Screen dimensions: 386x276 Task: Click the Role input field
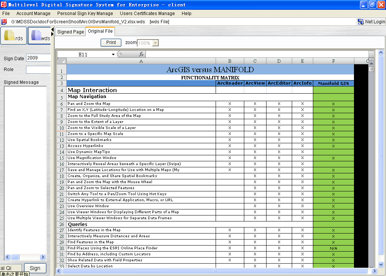pyautogui.click(x=38, y=70)
